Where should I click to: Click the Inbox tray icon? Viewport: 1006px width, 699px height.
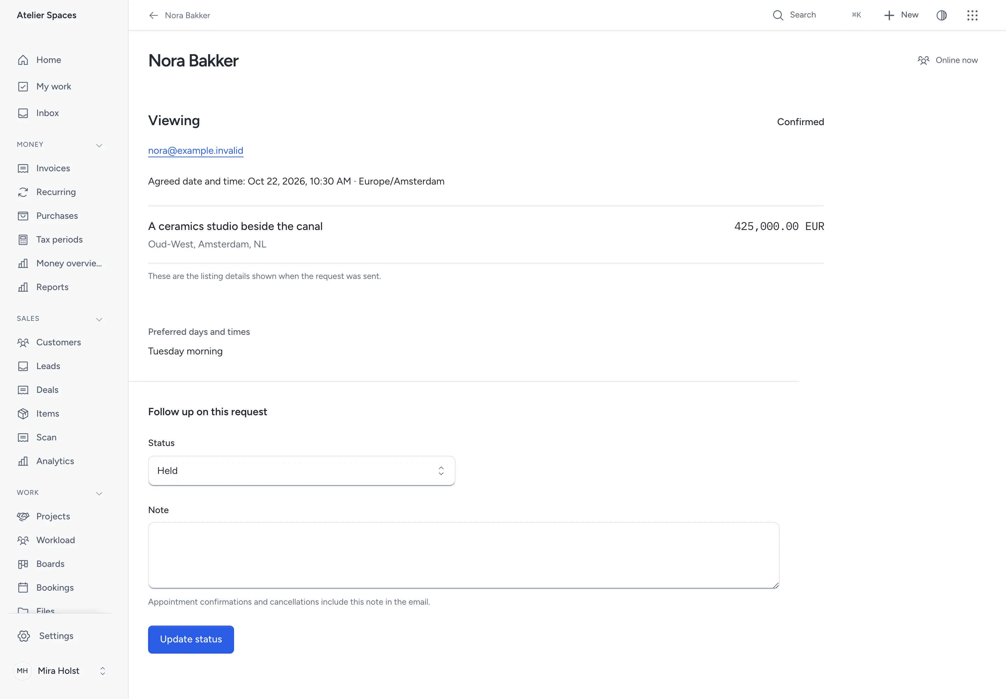[x=23, y=113]
